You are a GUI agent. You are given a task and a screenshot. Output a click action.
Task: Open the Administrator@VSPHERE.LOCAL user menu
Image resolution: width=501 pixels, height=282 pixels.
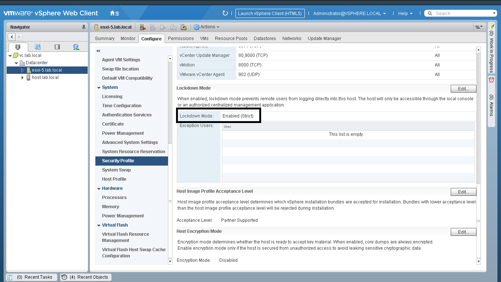[349, 14]
